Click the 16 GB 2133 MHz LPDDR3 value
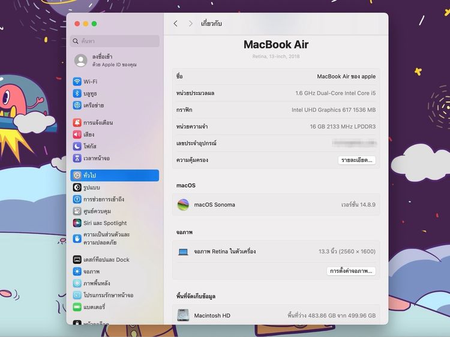Screen dimensions: 450x337 pyautogui.click(x=343, y=127)
